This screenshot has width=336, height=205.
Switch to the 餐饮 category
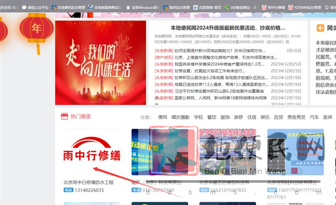212,117
